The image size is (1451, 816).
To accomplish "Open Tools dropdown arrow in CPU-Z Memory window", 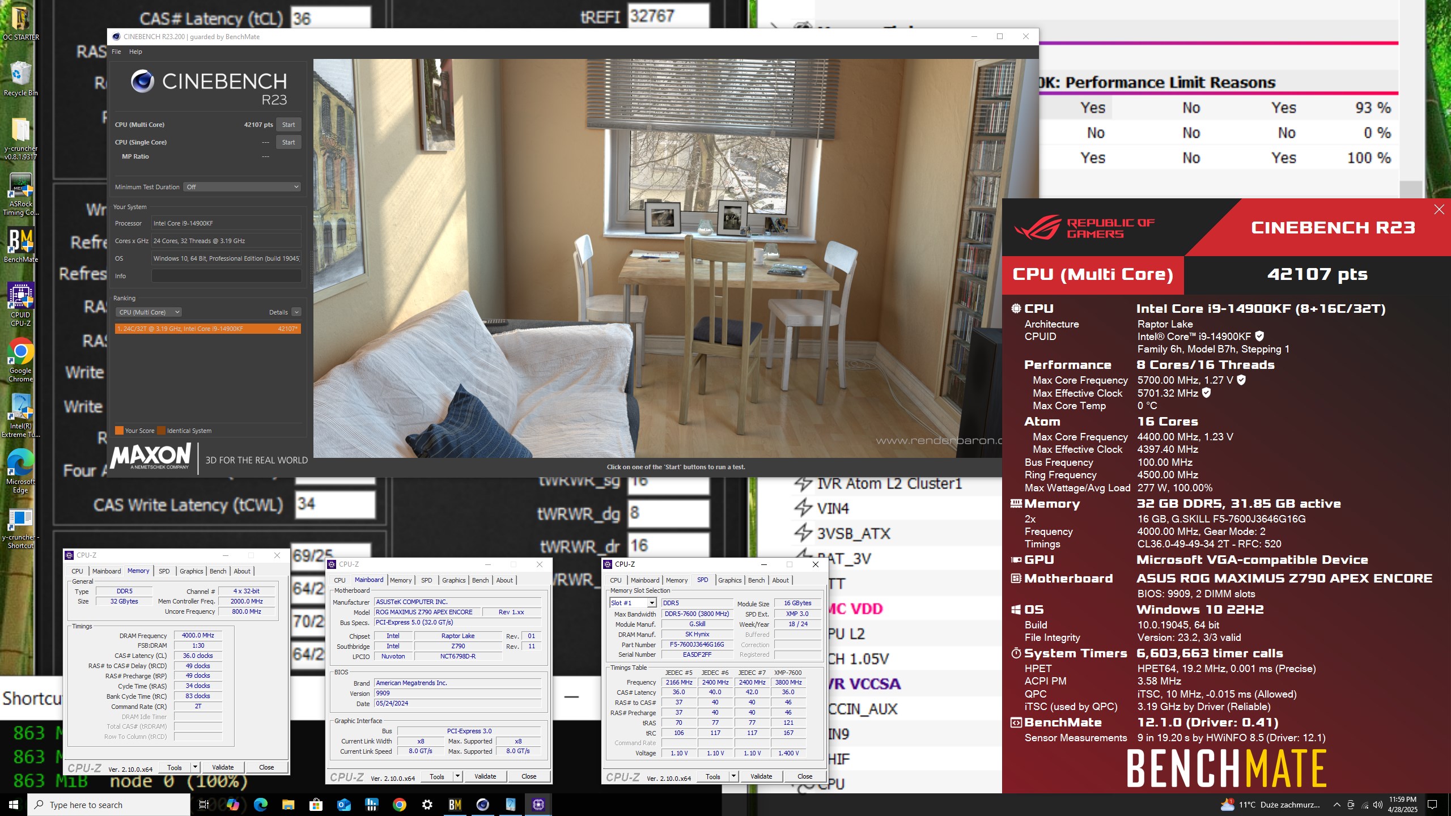I will [195, 767].
